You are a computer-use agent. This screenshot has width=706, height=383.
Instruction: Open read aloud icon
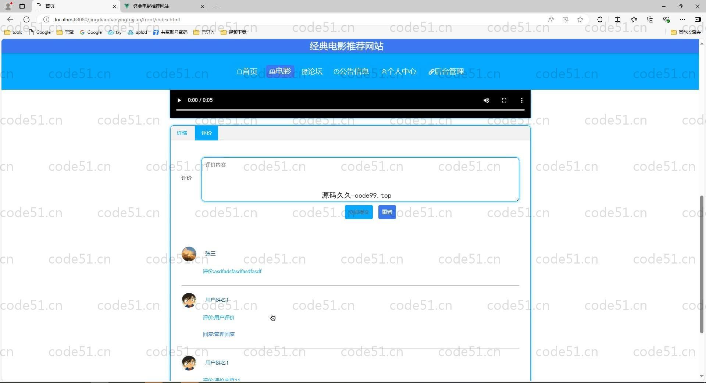(x=551, y=19)
